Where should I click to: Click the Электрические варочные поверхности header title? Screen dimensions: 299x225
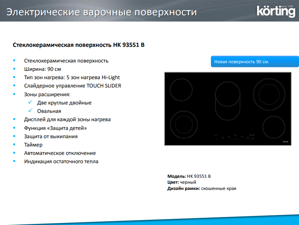pos(102,12)
